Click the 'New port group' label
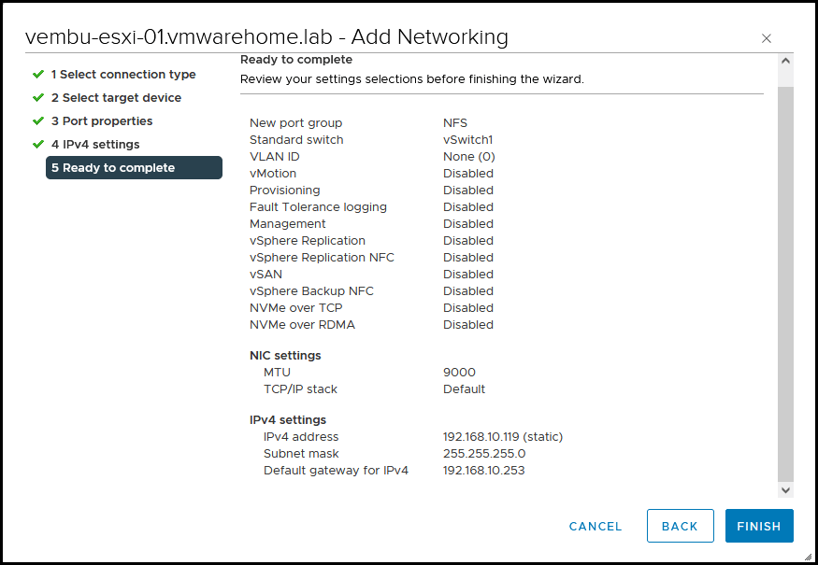Screen dimensions: 818x565 click(295, 123)
